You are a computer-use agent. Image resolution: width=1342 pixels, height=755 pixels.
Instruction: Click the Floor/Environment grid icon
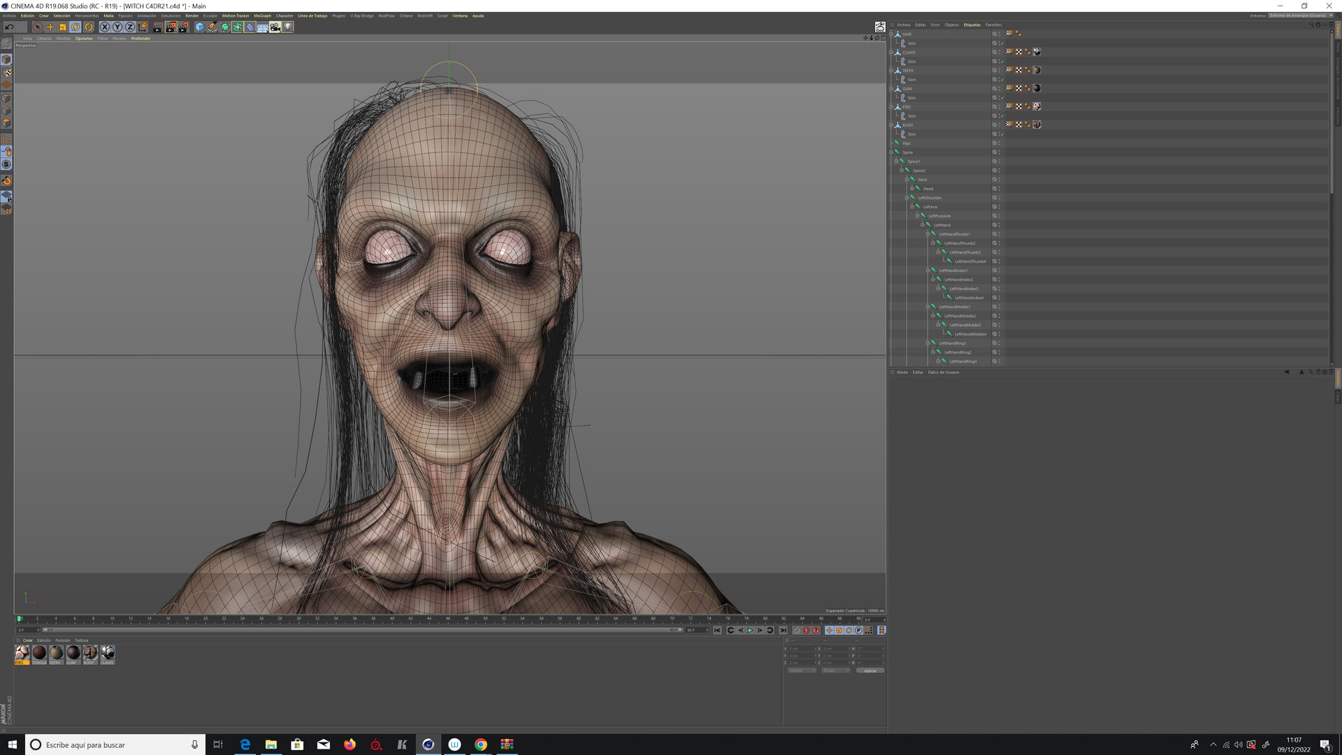[263, 27]
